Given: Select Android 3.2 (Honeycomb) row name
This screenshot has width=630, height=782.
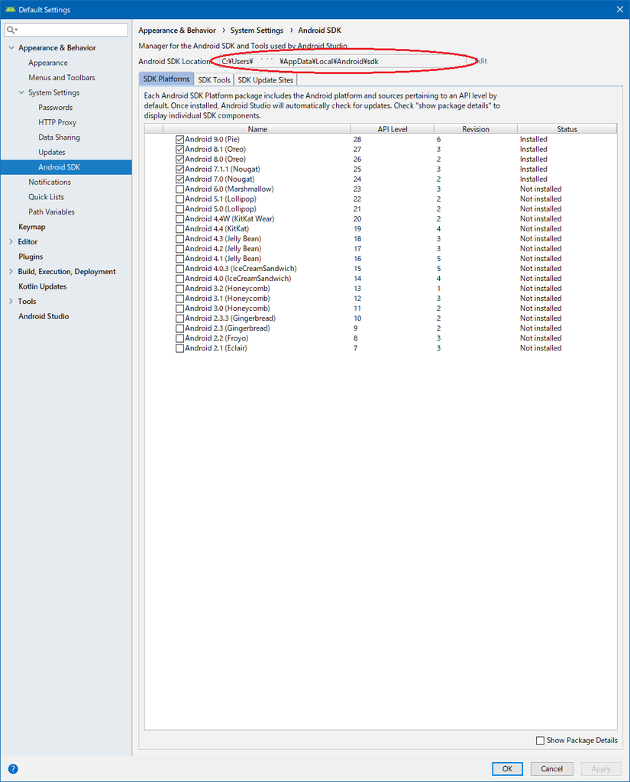Looking at the screenshot, I should (x=228, y=289).
